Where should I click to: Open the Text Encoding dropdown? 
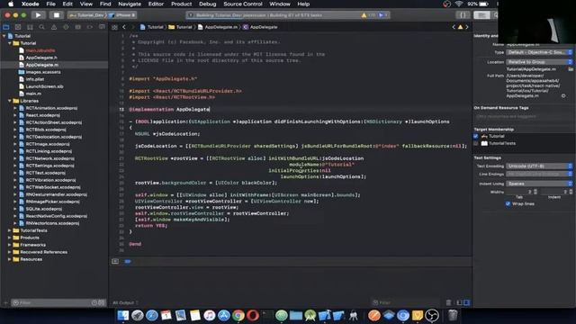(x=539, y=166)
